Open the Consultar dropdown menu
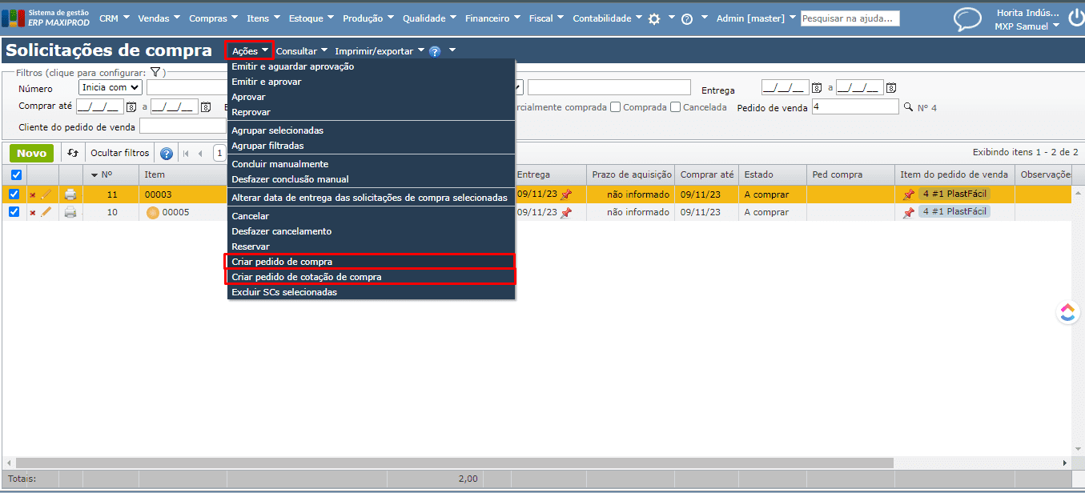 (x=302, y=51)
